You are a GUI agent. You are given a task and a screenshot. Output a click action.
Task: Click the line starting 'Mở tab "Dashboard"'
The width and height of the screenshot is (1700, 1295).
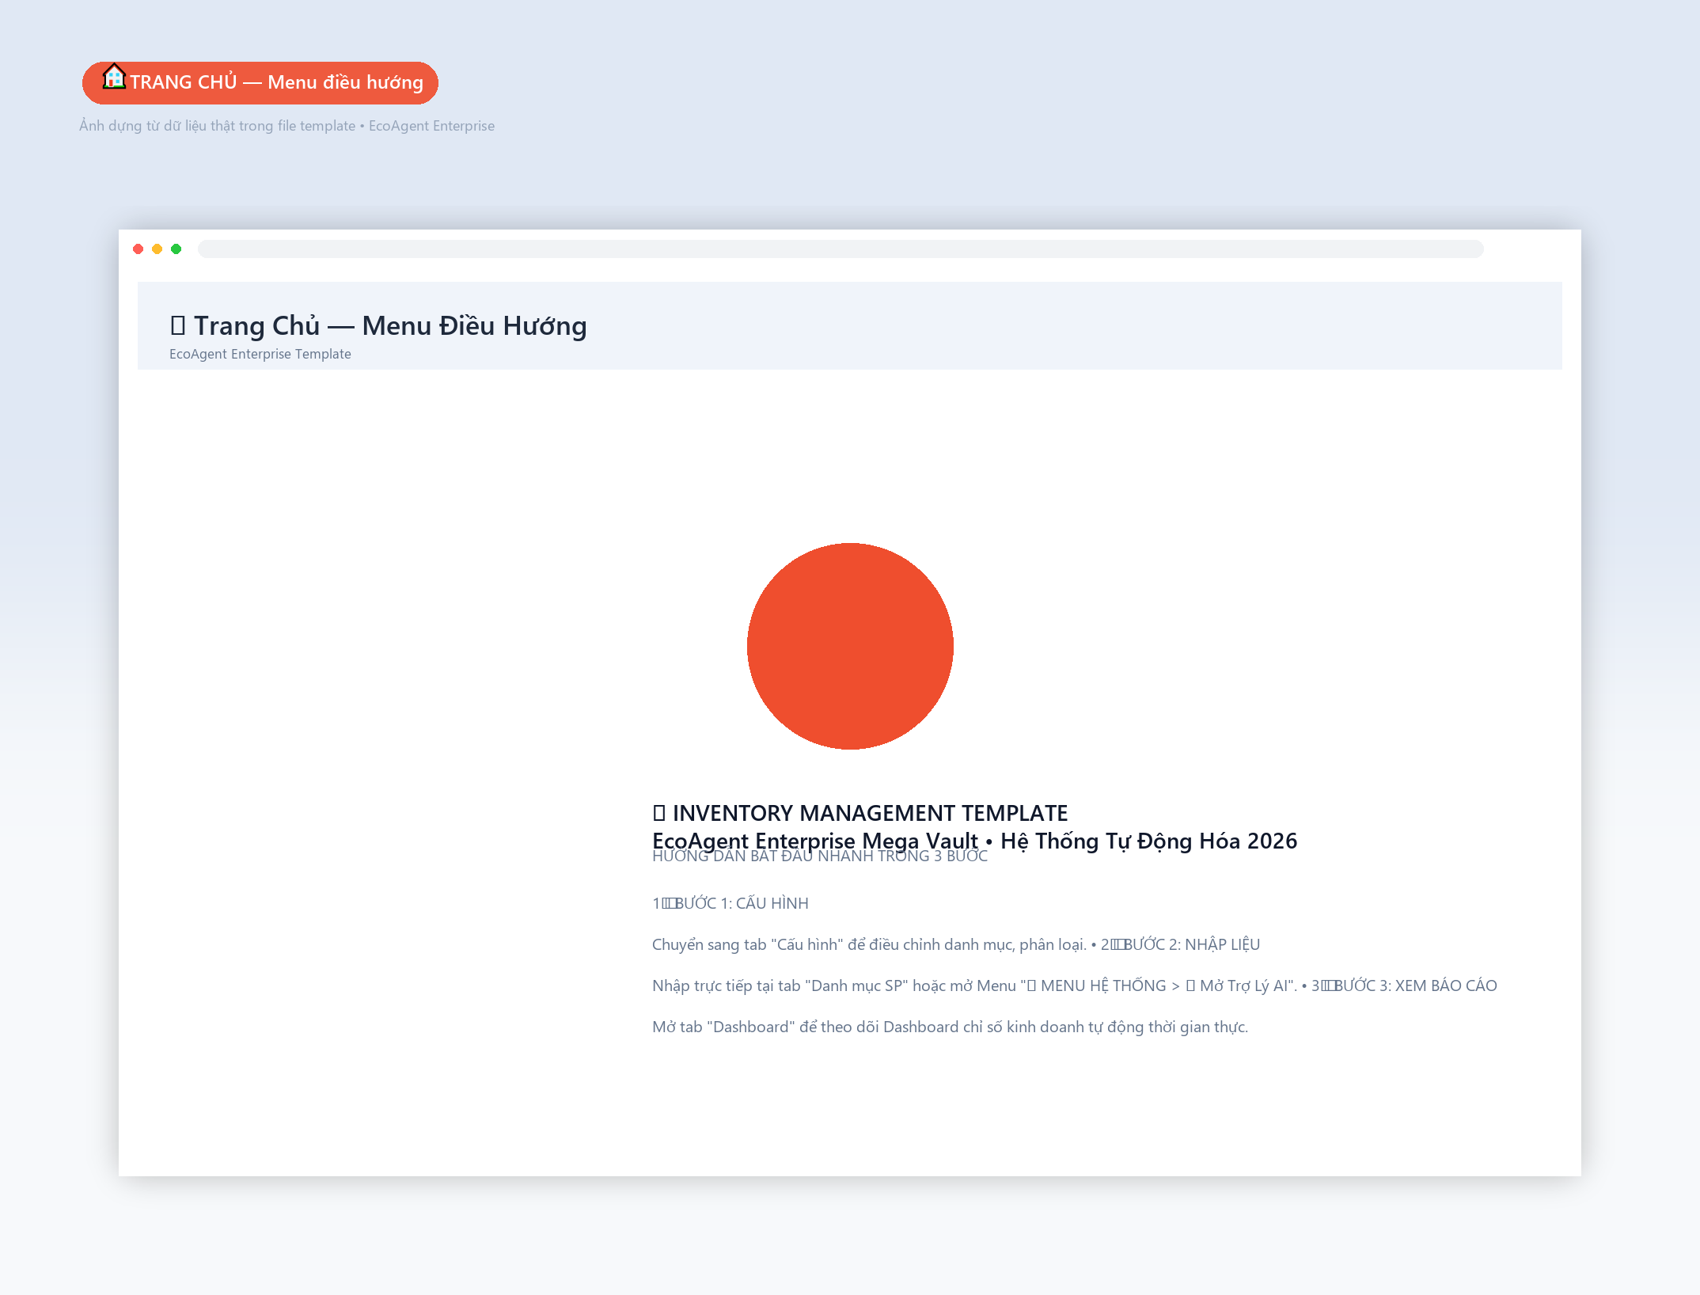(x=950, y=1027)
